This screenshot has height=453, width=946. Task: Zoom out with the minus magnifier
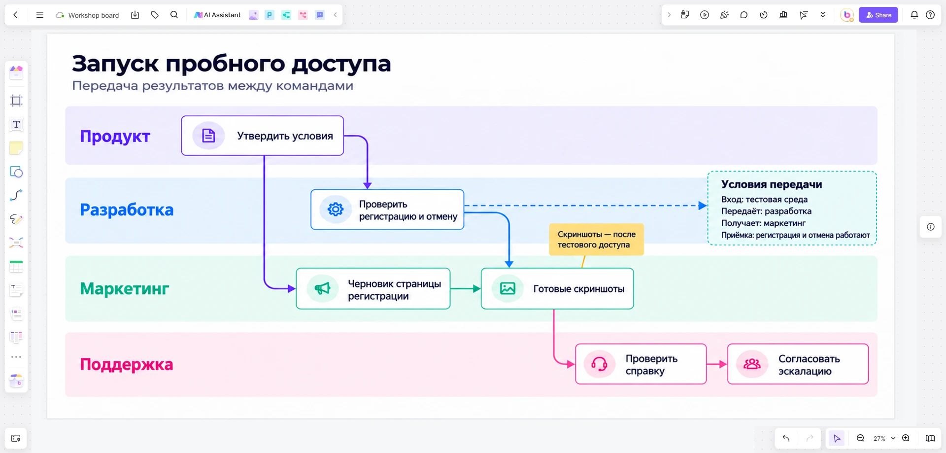click(860, 438)
